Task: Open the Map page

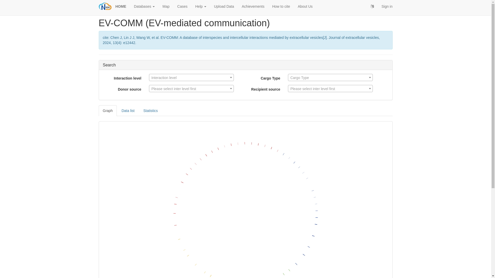Action: [x=166, y=6]
